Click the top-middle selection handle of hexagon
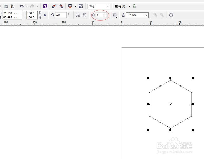This screenshot has height=159, width=204. [170, 78]
